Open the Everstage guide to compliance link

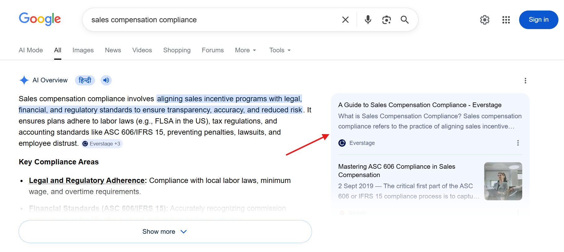click(x=419, y=105)
